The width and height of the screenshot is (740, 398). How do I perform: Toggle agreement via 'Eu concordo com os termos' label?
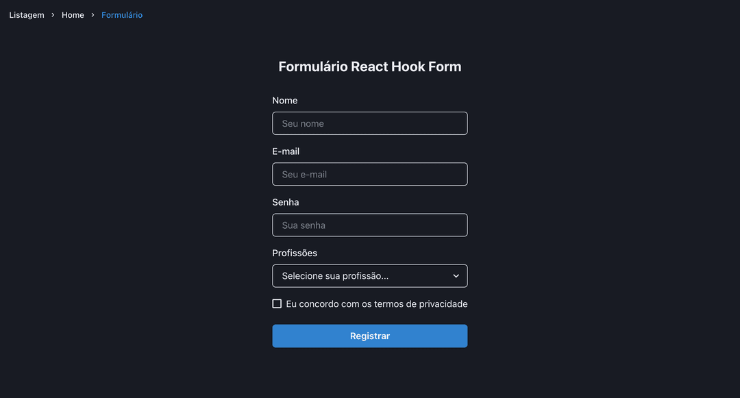(377, 304)
